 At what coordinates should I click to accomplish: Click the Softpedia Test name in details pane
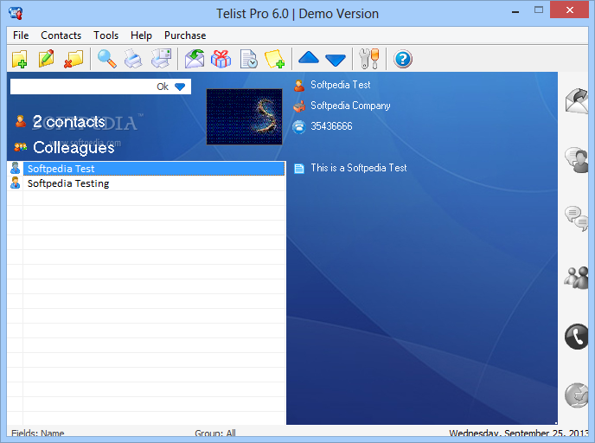(x=341, y=85)
